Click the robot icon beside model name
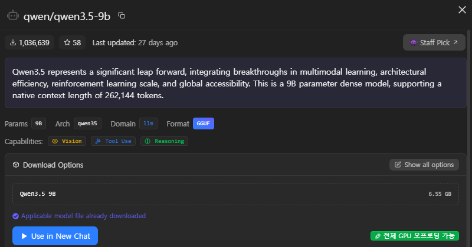The width and height of the screenshot is (472, 247). point(13,15)
